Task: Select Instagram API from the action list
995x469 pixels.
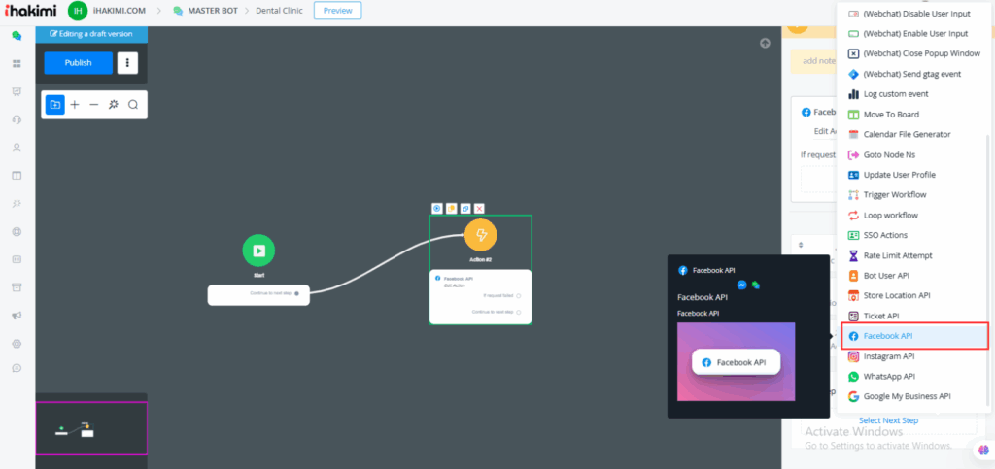Action: click(890, 356)
